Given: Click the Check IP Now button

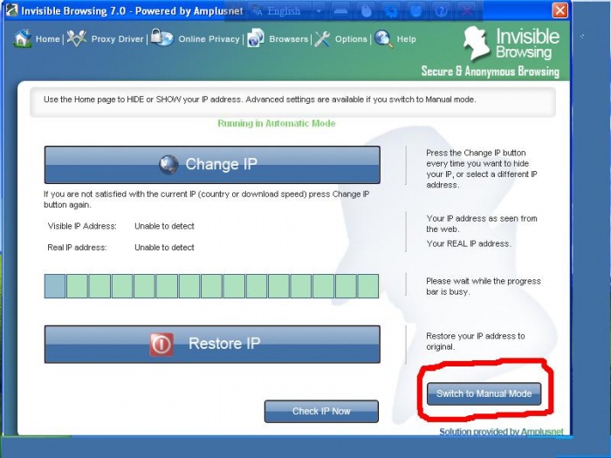Looking at the screenshot, I should coord(321,411).
